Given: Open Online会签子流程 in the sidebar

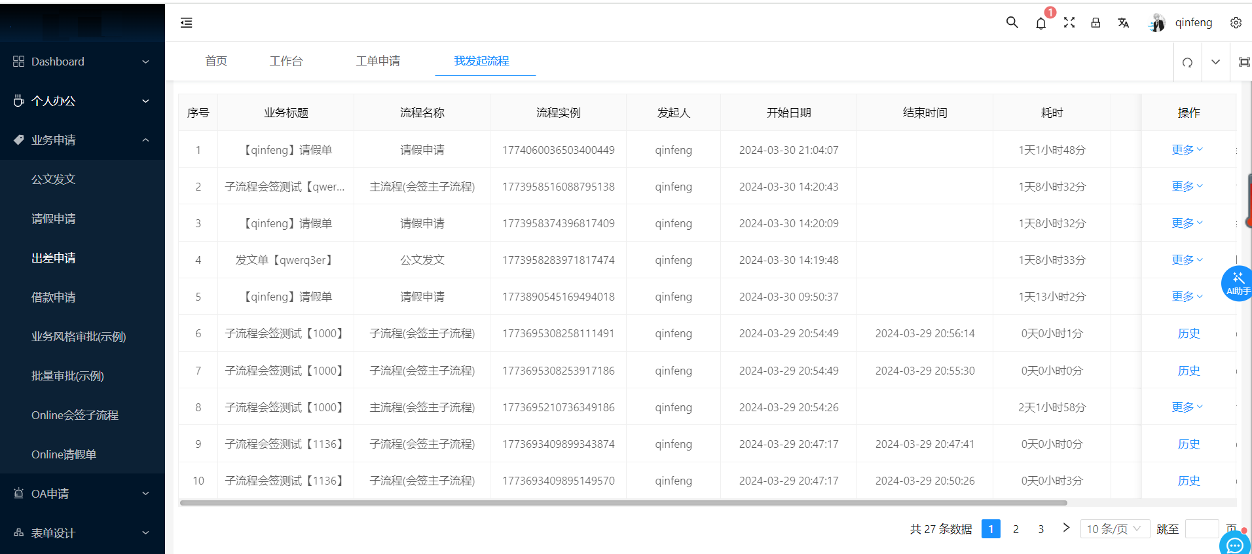Looking at the screenshot, I should point(75,415).
